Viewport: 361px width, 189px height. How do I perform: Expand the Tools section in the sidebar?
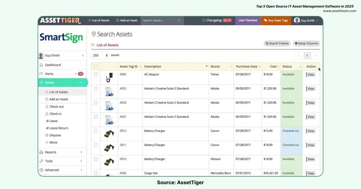pos(50,161)
